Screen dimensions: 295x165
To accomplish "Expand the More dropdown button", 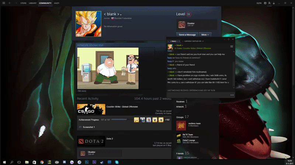I will (x=205, y=35).
